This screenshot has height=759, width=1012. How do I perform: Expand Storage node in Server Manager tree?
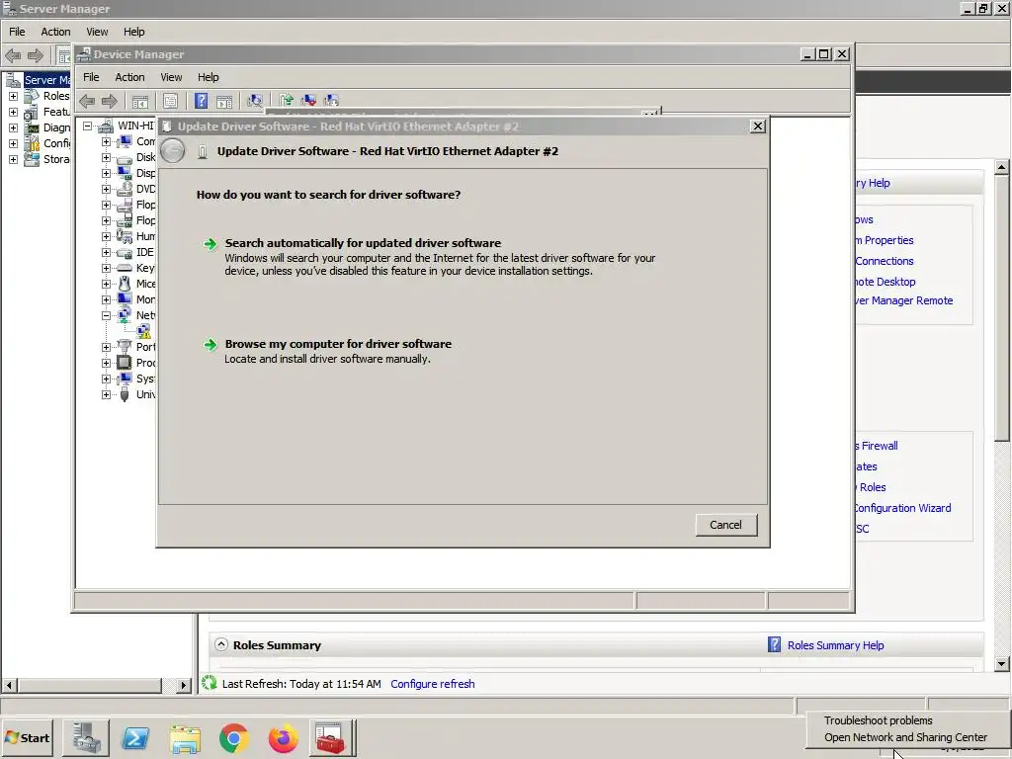pos(13,159)
